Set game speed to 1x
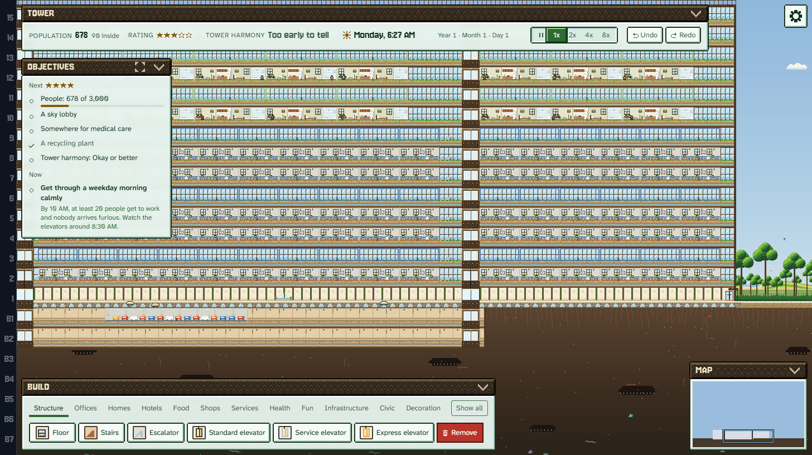 pos(556,35)
